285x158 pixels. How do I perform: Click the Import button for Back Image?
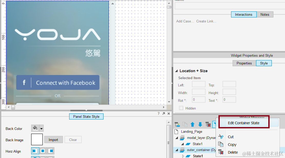click(53, 139)
